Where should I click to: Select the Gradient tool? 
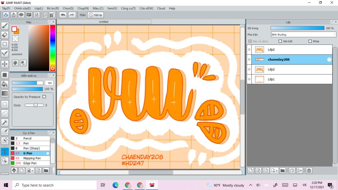pos(5,93)
